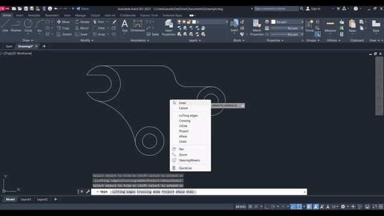Click Undo option in command line
This screenshot has width=384, height=216.
(190, 192)
